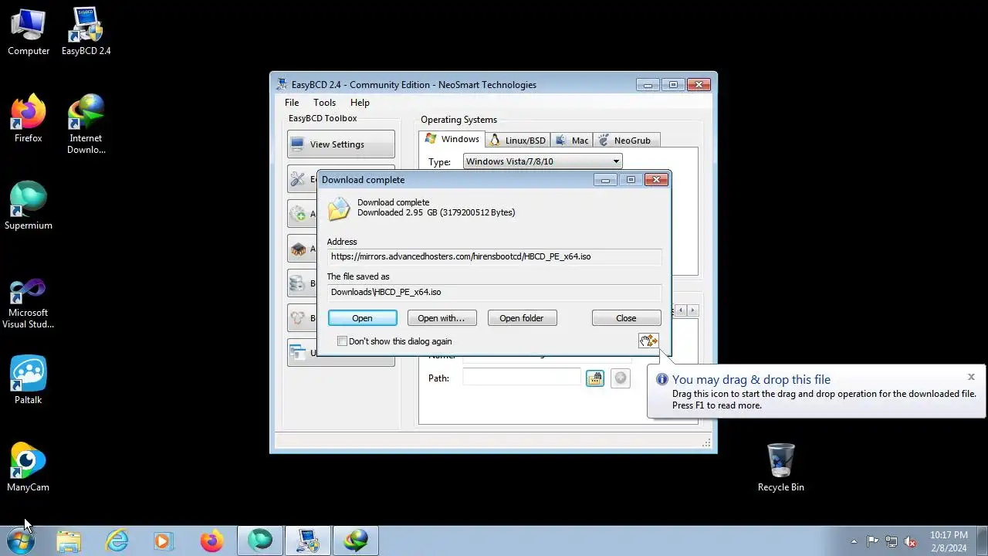Click the round grey button beside Path
Screen dimensions: 988x556
click(621, 378)
